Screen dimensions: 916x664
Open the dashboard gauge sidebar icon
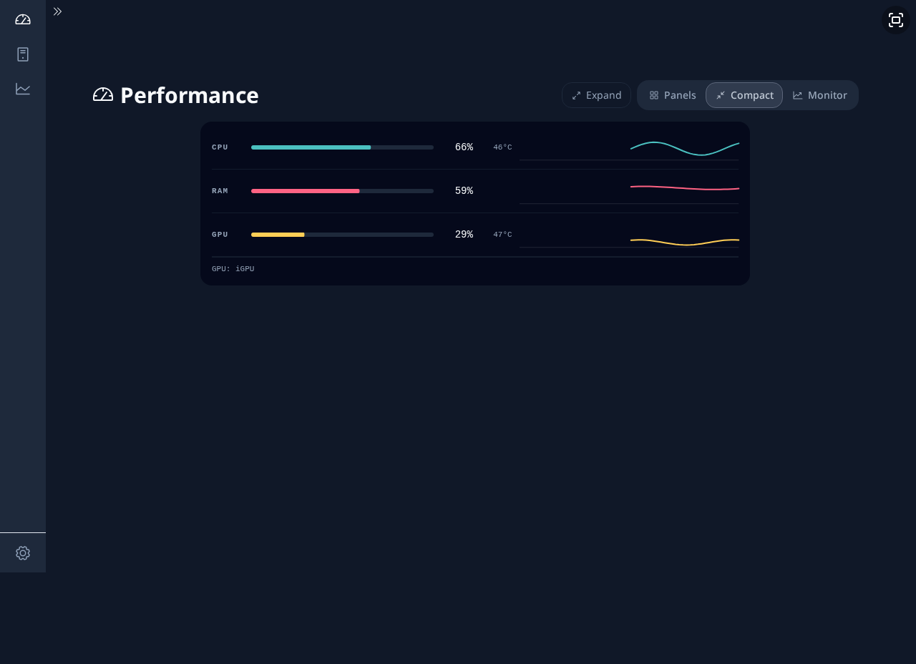23,19
